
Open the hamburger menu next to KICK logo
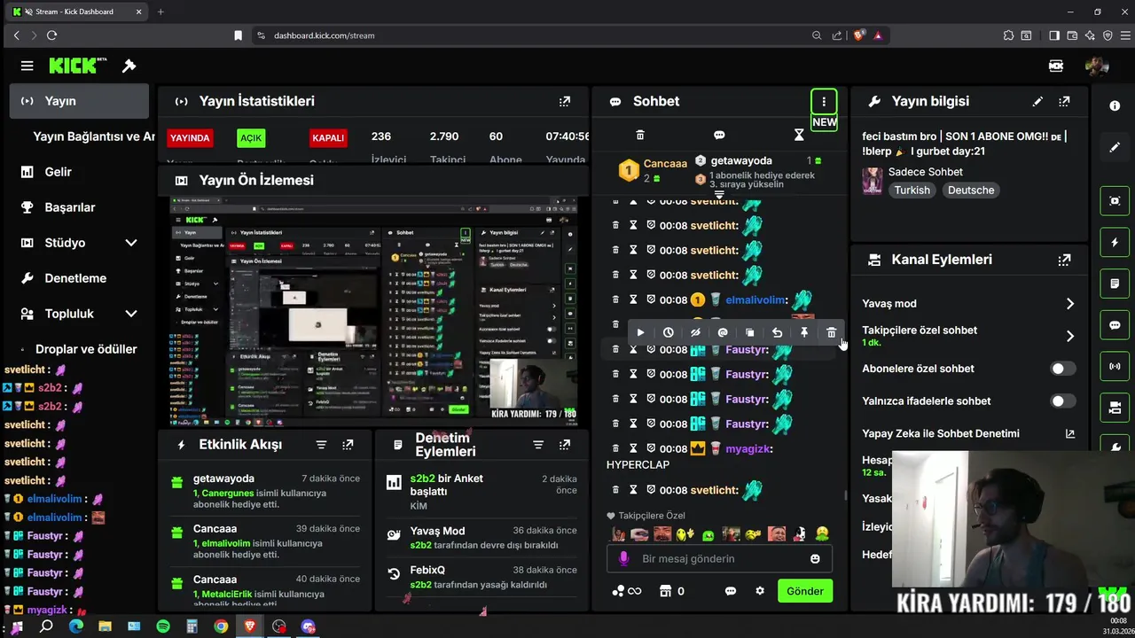point(27,66)
